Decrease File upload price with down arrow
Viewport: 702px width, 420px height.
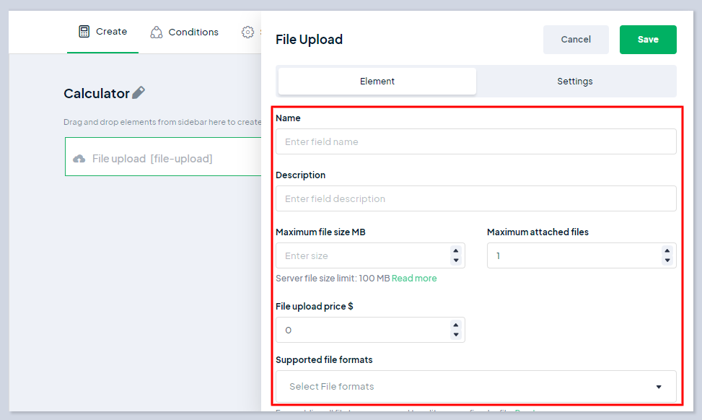click(x=456, y=335)
